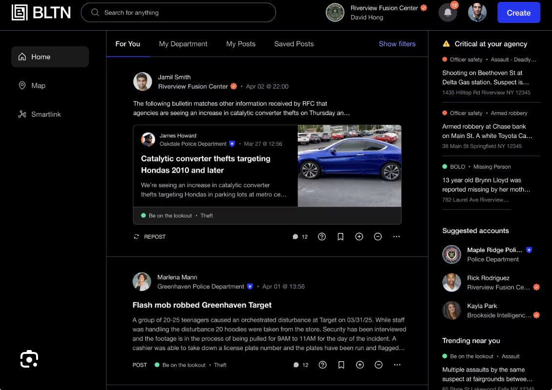Click Marlena Mann's avatar

coord(142,282)
